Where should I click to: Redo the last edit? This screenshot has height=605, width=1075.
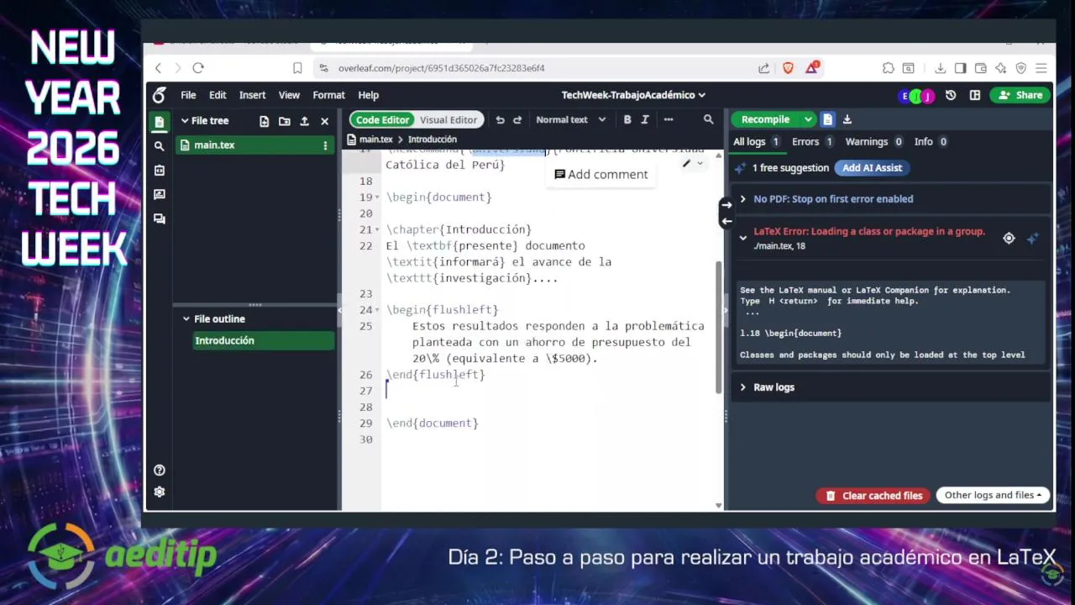[x=517, y=119]
